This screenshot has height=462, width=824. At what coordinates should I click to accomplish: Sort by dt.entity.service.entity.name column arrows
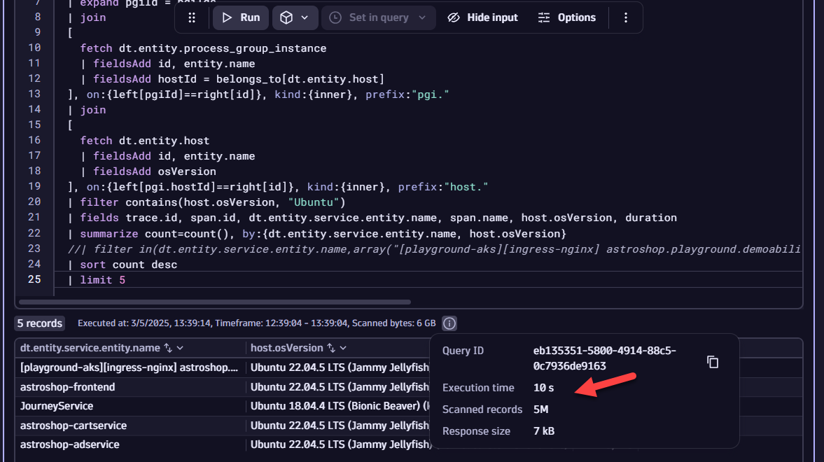click(168, 348)
